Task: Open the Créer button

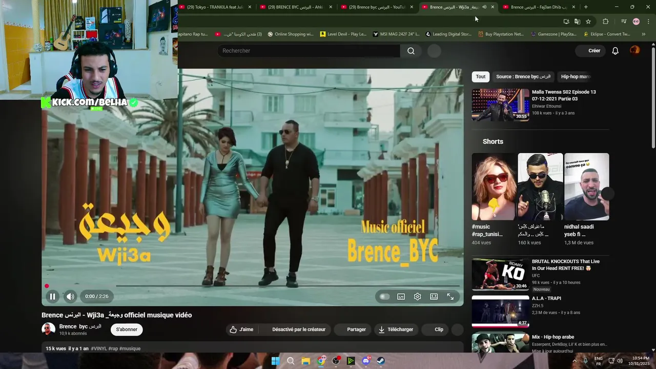Action: point(590,51)
